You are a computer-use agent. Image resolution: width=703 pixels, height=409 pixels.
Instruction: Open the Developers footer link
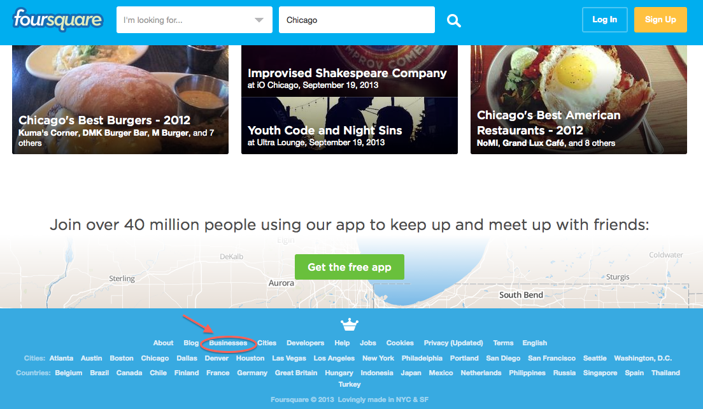305,343
